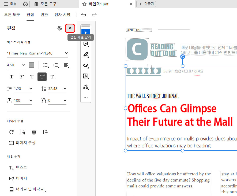Add 이미지 to the page

(18, 179)
